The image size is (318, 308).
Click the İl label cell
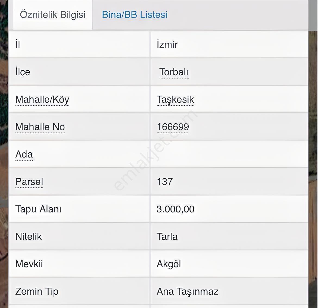click(79, 44)
